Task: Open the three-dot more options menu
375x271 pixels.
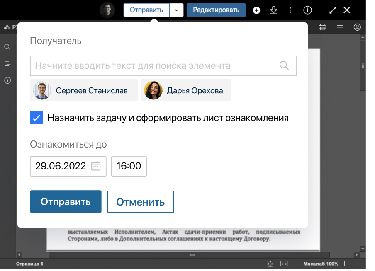Action: [x=290, y=10]
